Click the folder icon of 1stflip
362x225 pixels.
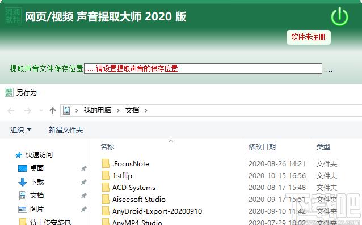coord(106,176)
